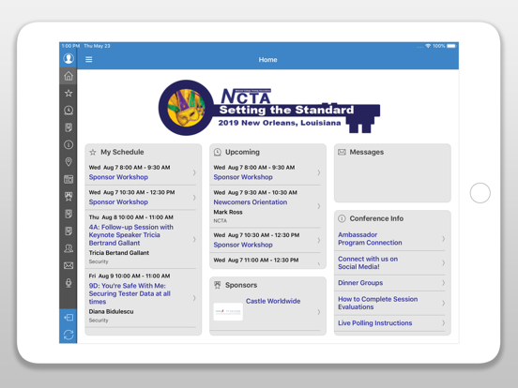Expand chevron for Live Polling Instructions
518x388 pixels.
coord(443,323)
